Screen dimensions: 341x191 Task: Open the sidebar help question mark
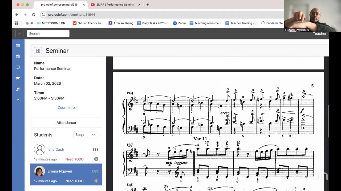click(18, 100)
